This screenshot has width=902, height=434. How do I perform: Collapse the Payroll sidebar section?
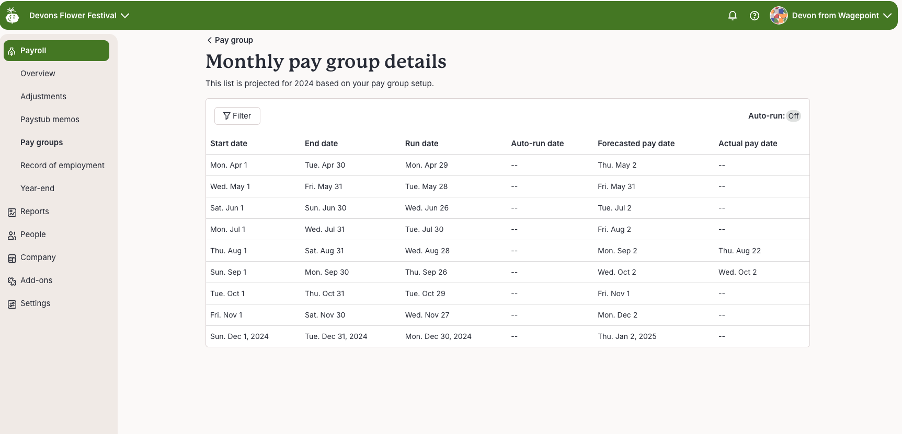56,51
